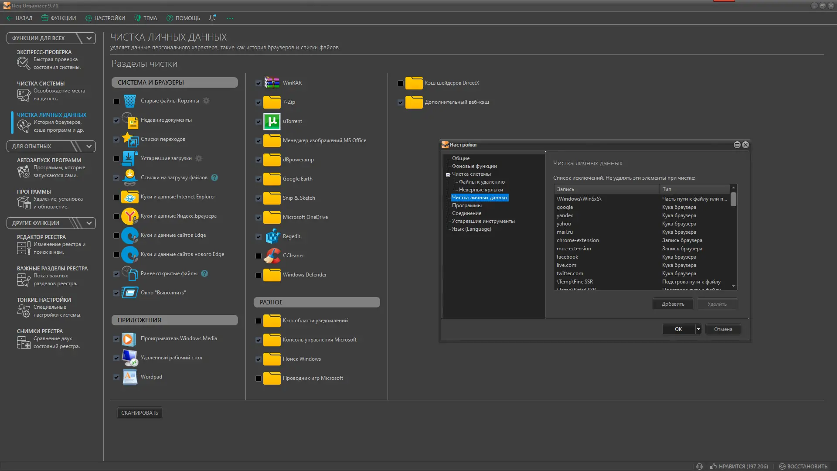
Task: Open the dropdown arrow next to the OK button
Action: tap(698, 329)
